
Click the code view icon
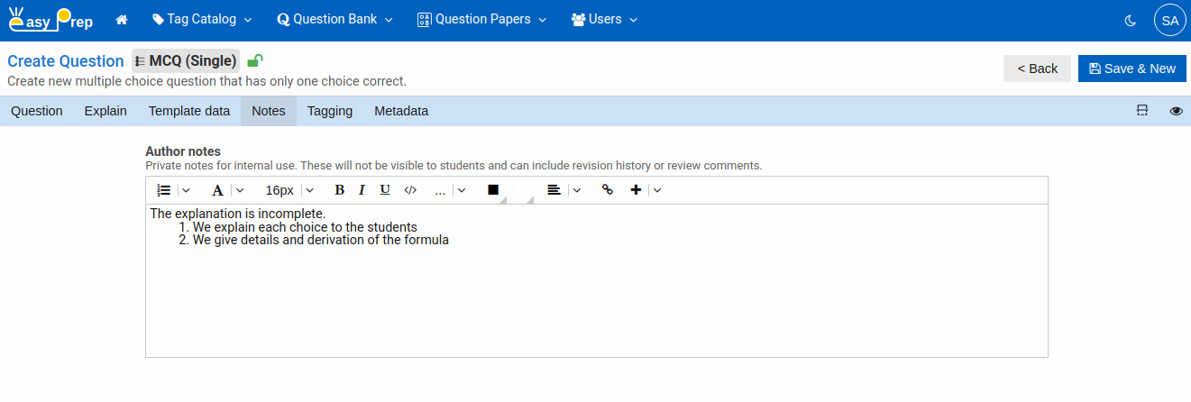pyautogui.click(x=410, y=190)
